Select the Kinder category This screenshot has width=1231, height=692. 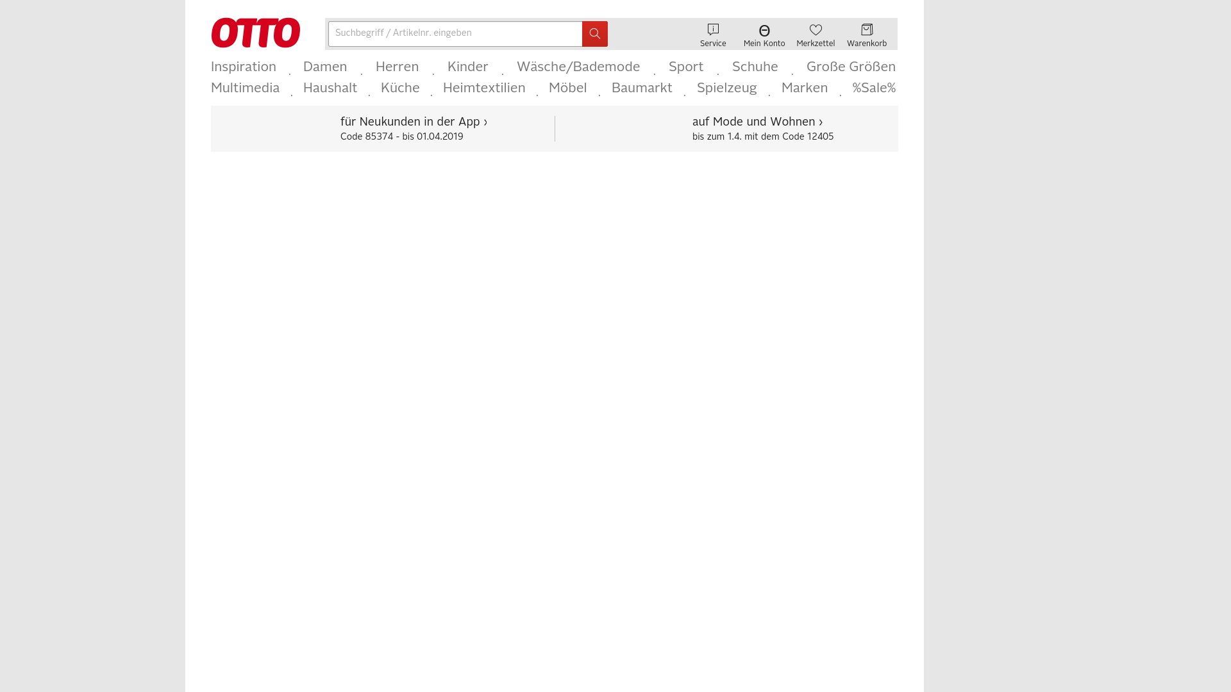pos(467,67)
